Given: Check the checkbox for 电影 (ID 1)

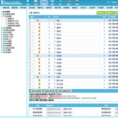Looking at the screenshot, I should pyautogui.click(x=55, y=20).
